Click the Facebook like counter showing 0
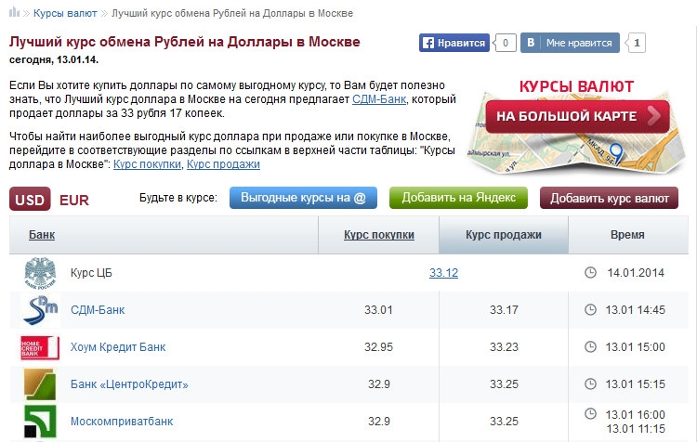 point(506,43)
